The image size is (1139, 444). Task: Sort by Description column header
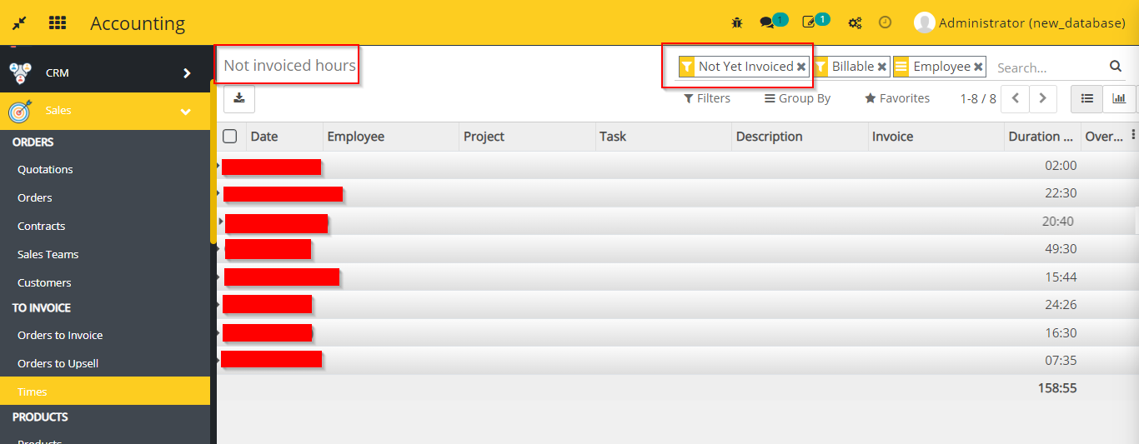[800, 137]
